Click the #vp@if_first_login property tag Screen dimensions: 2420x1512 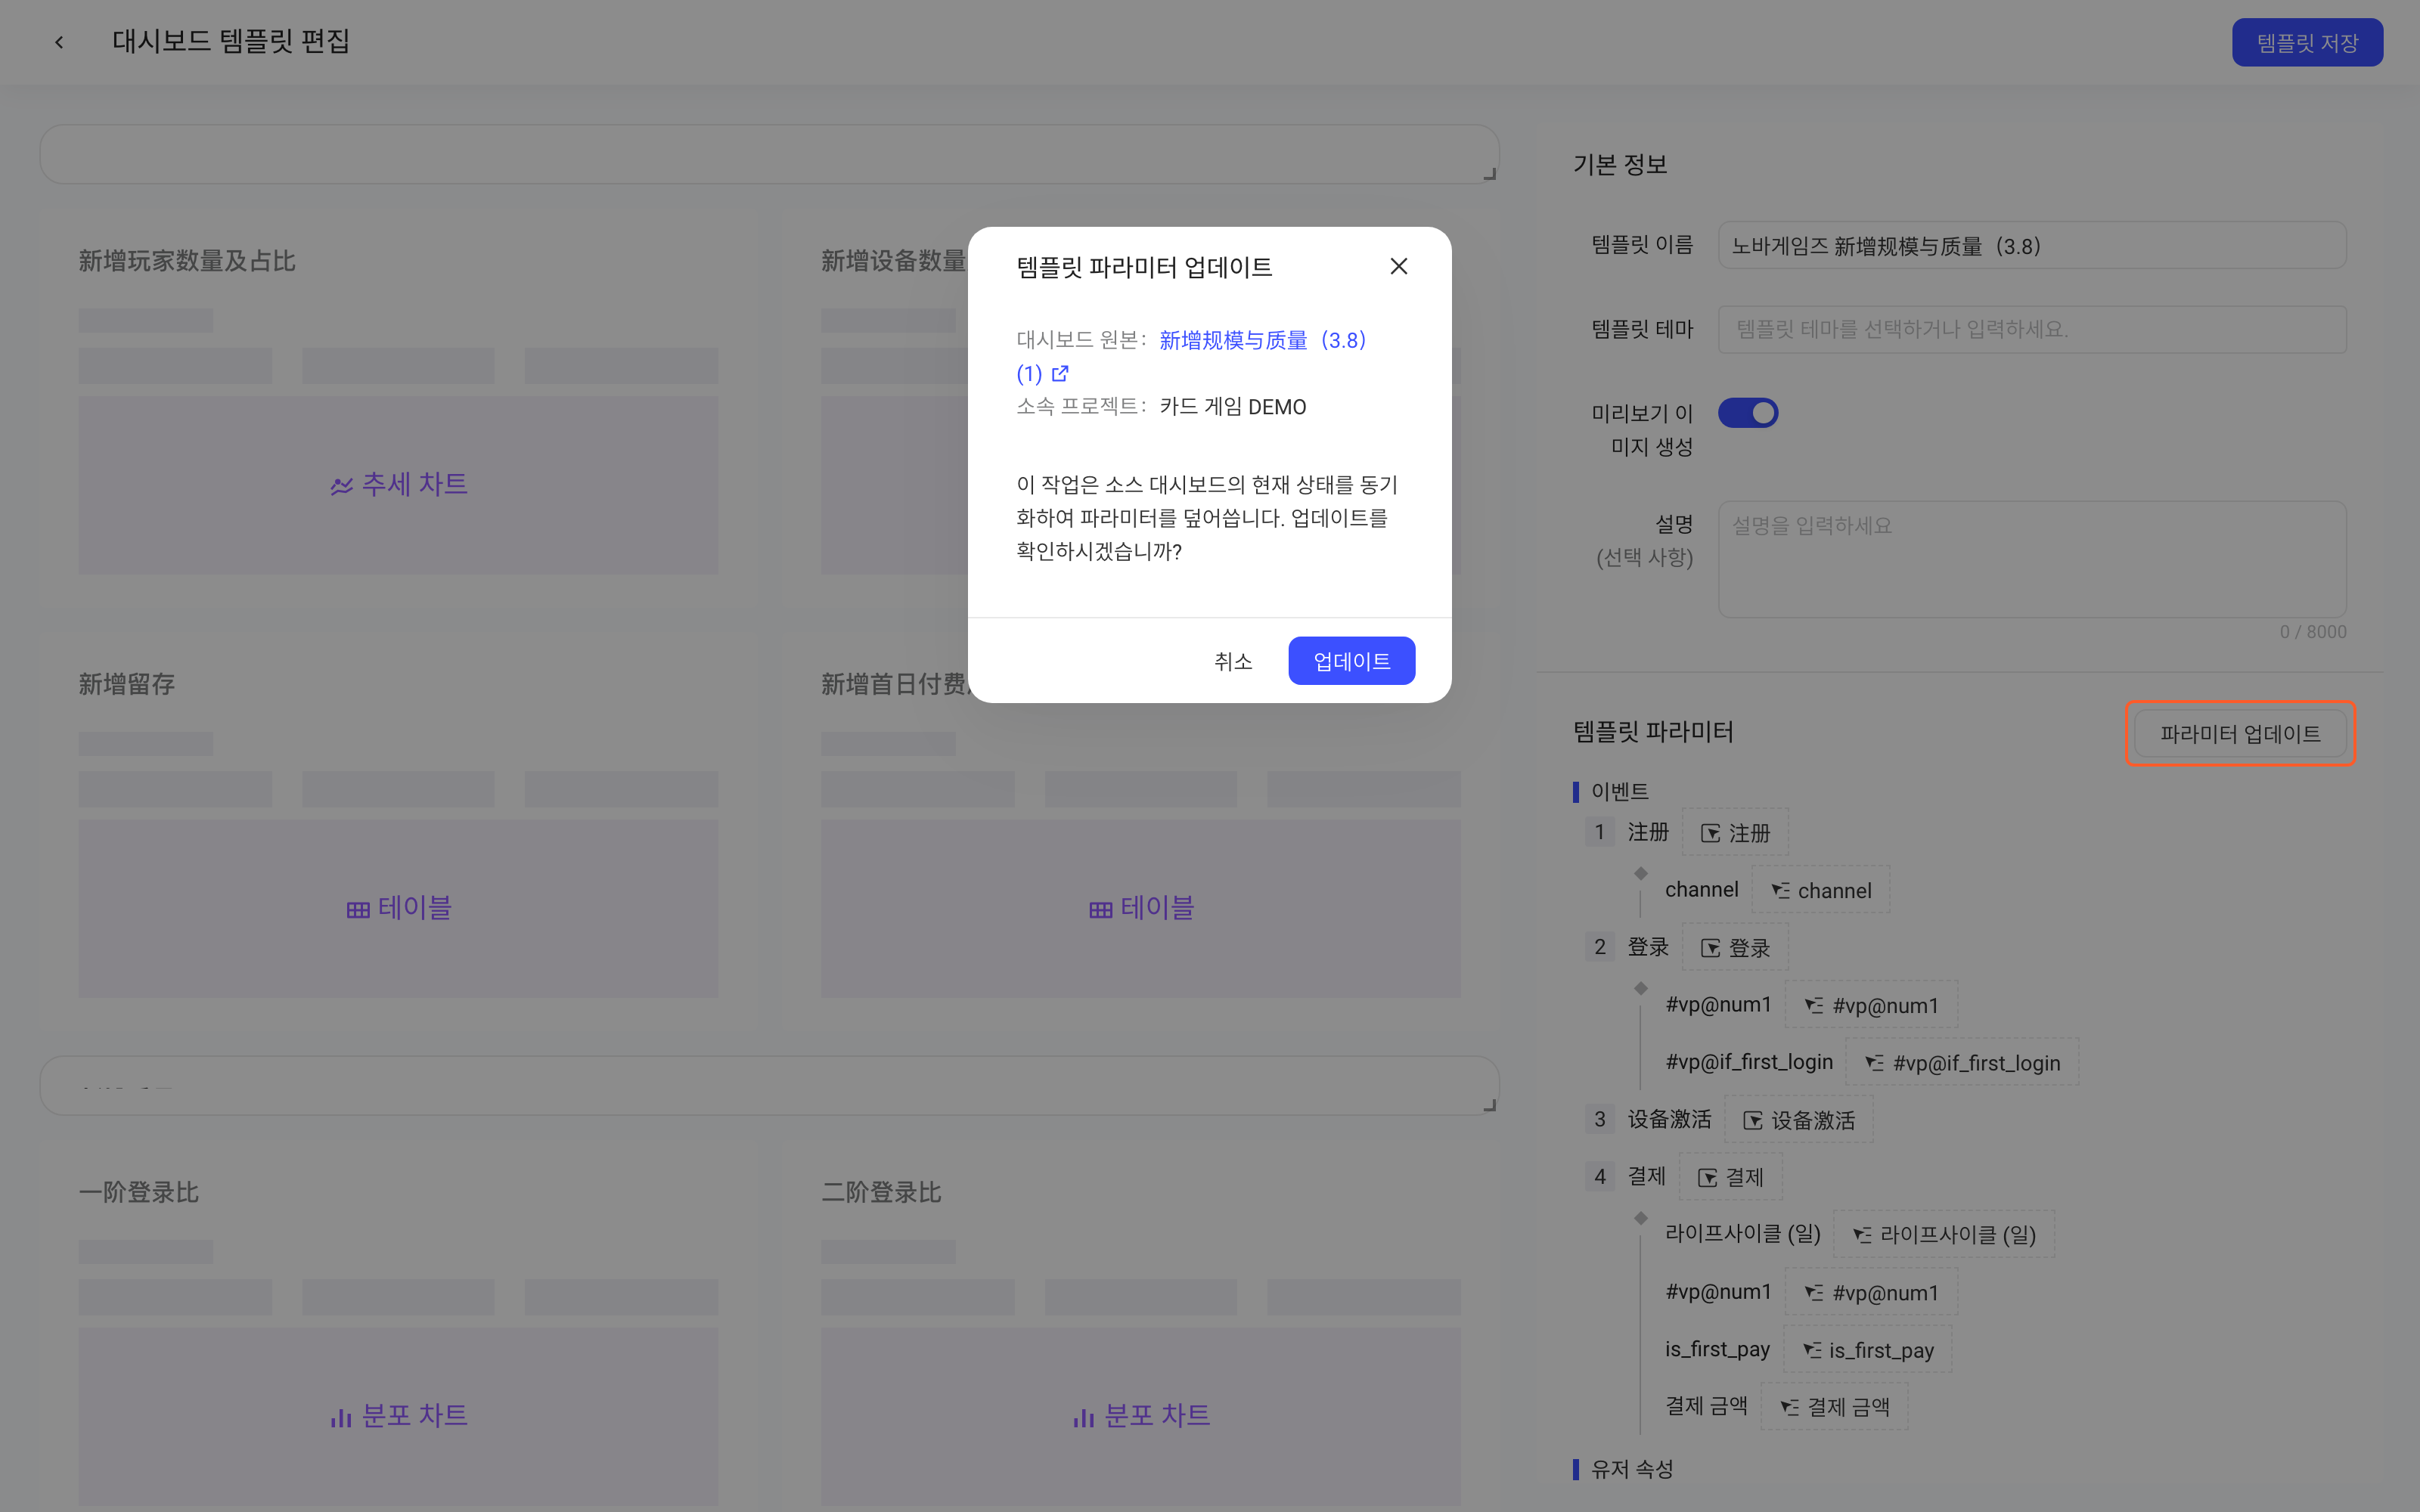(1962, 1062)
